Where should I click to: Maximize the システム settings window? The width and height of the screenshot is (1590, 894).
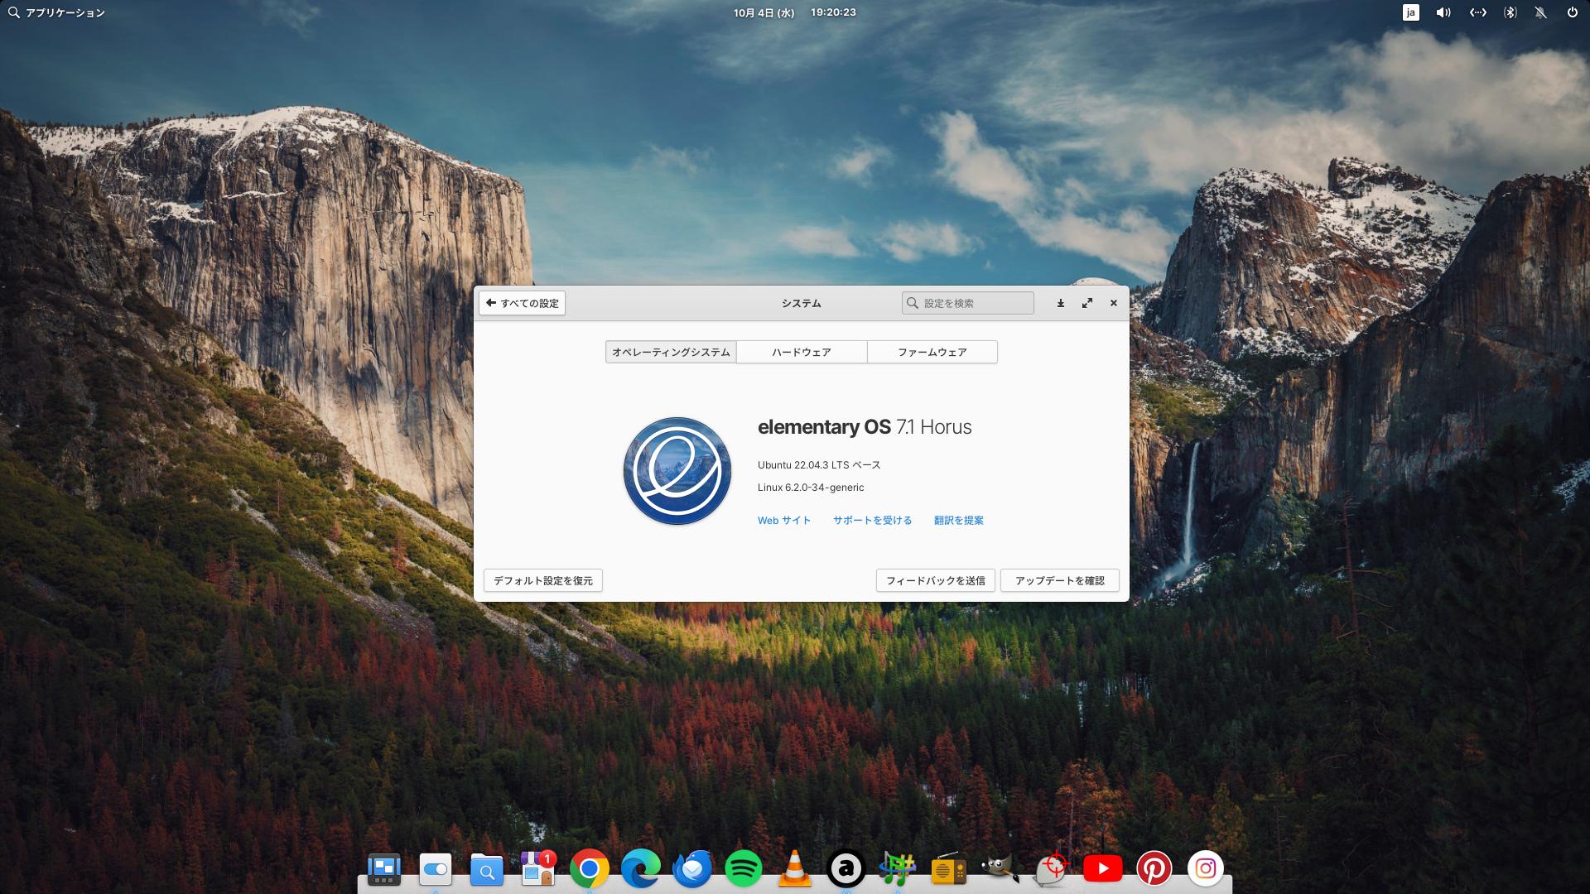pyautogui.click(x=1087, y=303)
